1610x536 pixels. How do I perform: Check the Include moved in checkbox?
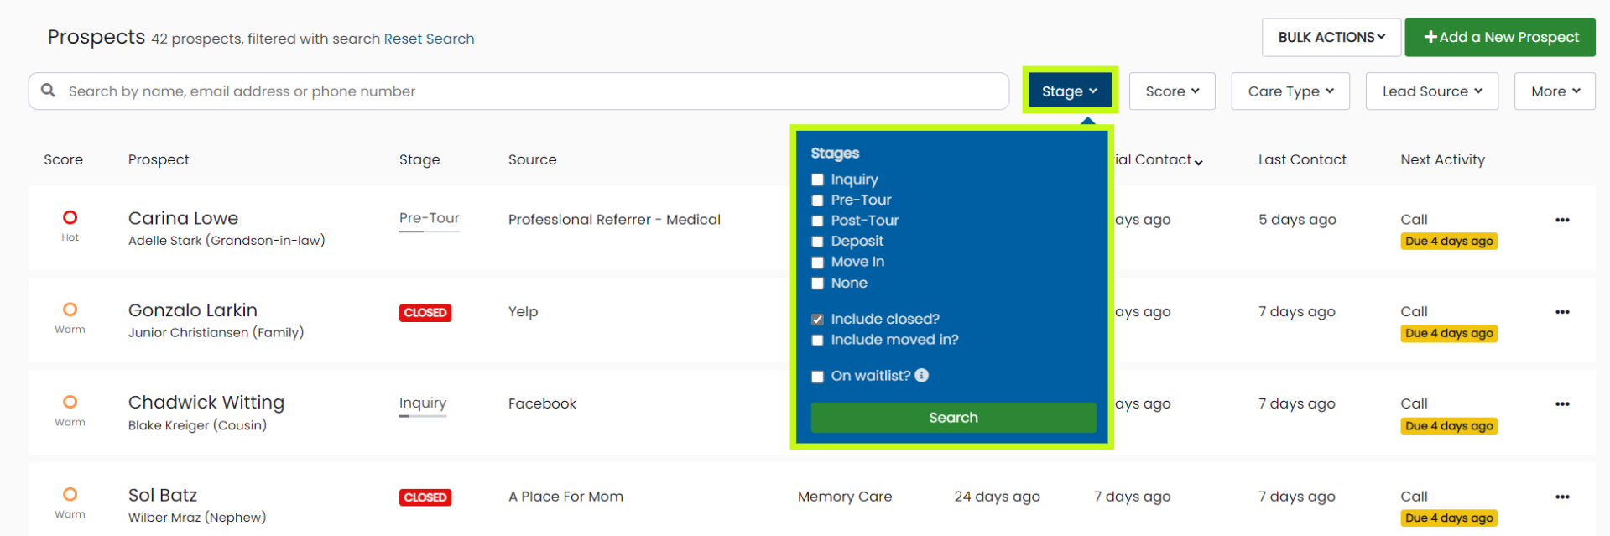tap(817, 340)
